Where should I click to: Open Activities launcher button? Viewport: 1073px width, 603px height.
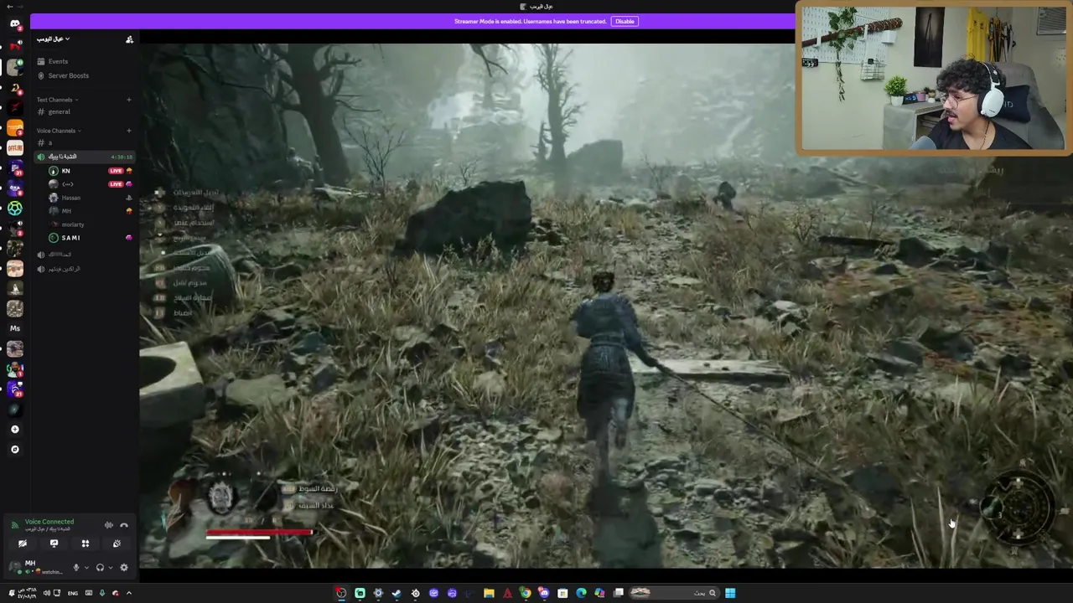coord(85,544)
